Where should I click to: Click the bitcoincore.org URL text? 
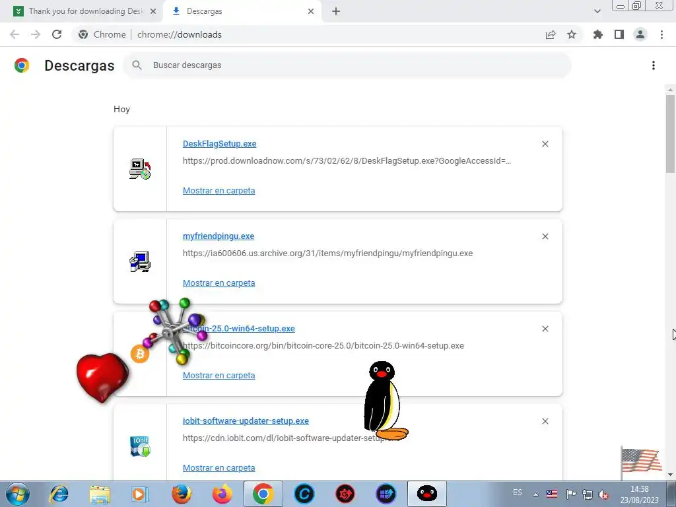pyautogui.click(x=323, y=346)
